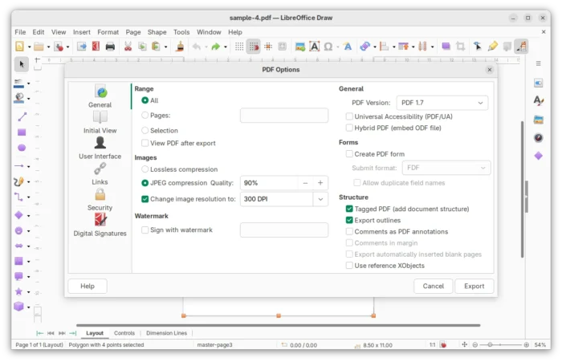Switch to the Controls layer tab

tap(124, 333)
